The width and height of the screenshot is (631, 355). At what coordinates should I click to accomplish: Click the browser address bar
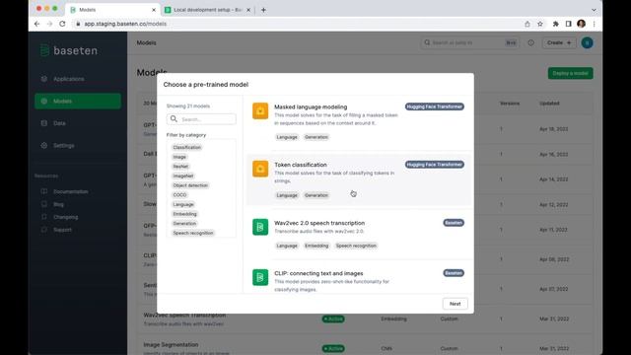298,24
